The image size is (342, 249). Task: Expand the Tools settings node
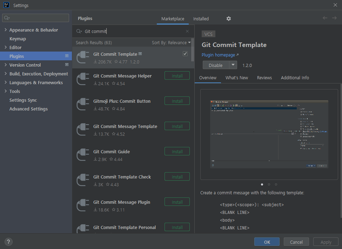click(6, 91)
